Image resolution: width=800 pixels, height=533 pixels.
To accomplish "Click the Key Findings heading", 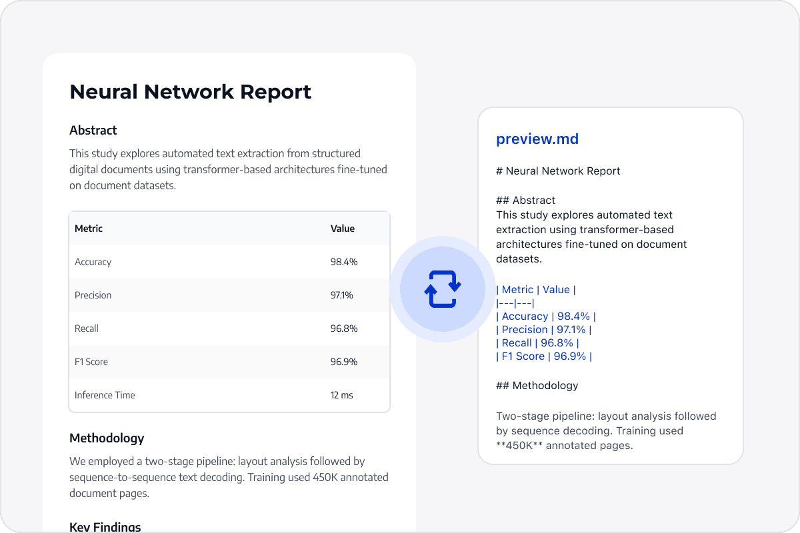I will 105,527.
